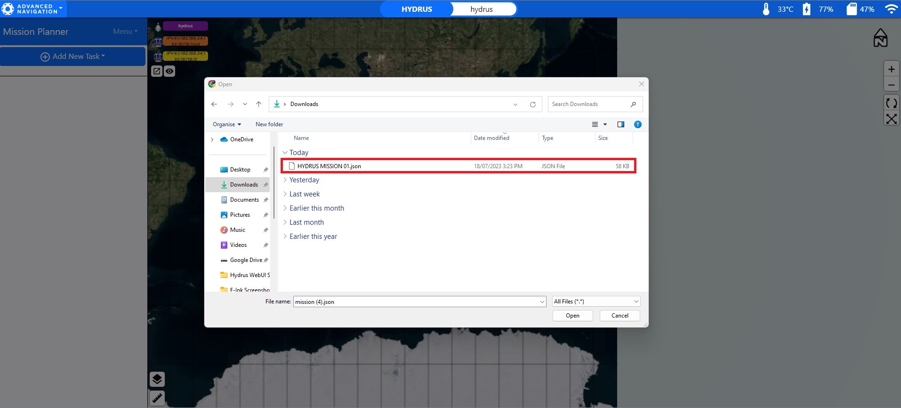Collapse the Today group
The height and width of the screenshot is (408, 901).
[x=285, y=153]
